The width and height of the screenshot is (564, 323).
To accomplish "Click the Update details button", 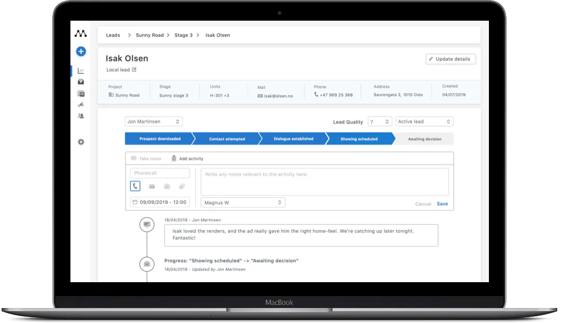I will pyautogui.click(x=450, y=59).
